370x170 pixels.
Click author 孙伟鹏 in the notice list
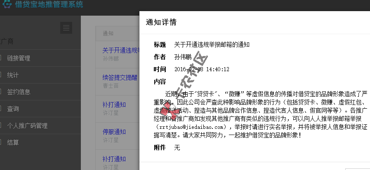click(x=111, y=58)
